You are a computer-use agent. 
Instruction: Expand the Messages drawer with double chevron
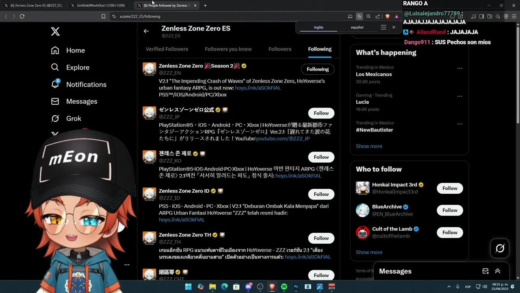[x=498, y=271]
